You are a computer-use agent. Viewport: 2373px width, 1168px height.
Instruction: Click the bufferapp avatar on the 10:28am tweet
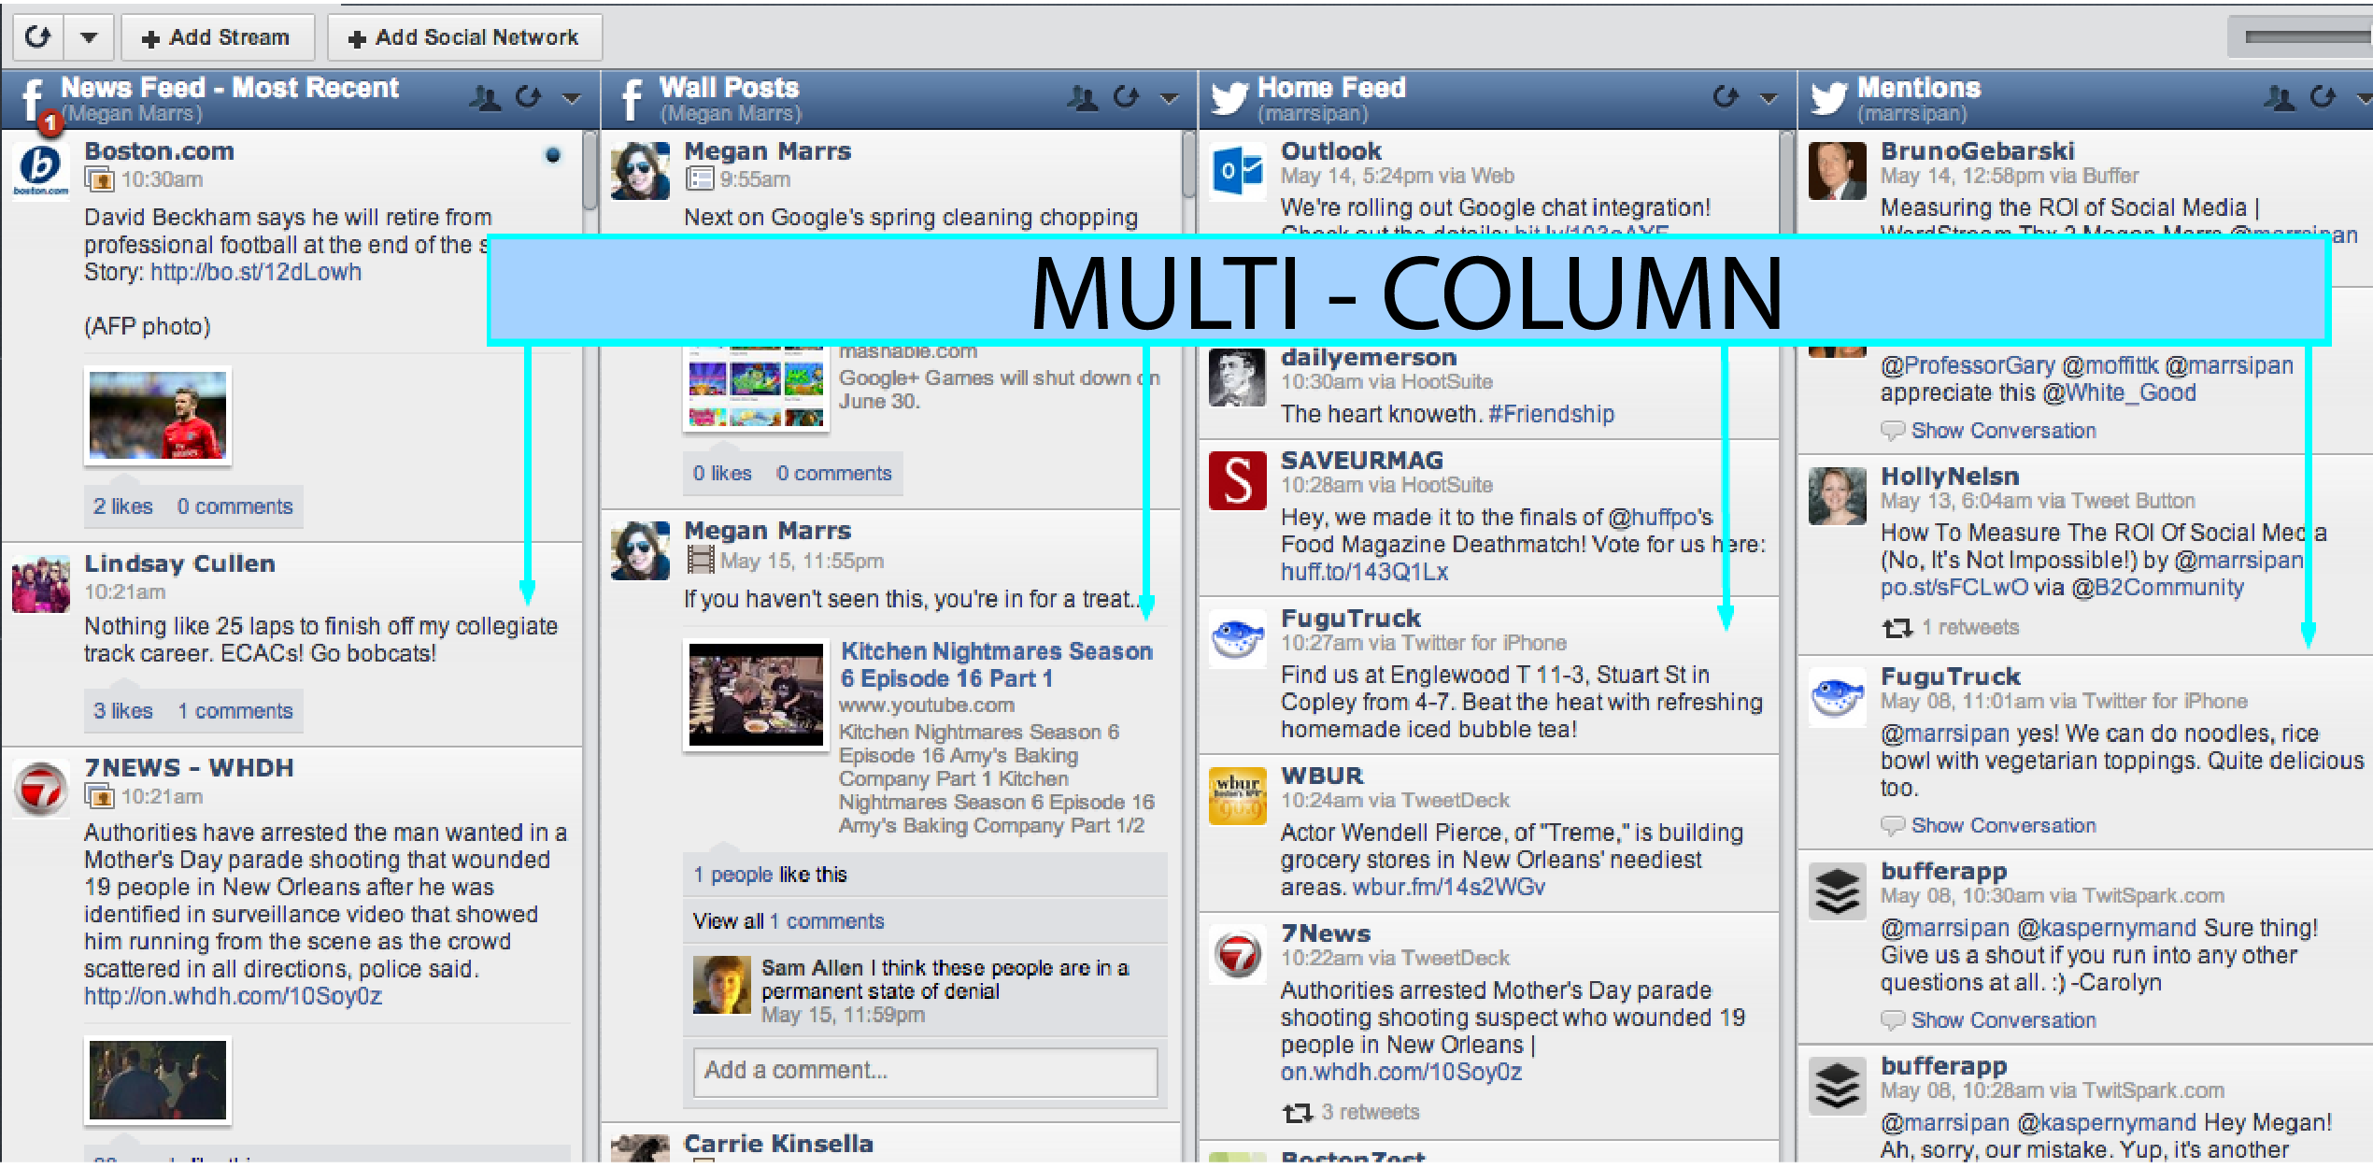coord(1837,1086)
